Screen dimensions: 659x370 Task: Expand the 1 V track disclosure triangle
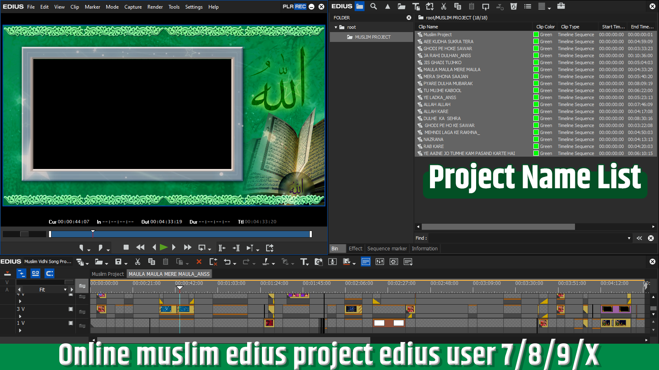(20, 330)
